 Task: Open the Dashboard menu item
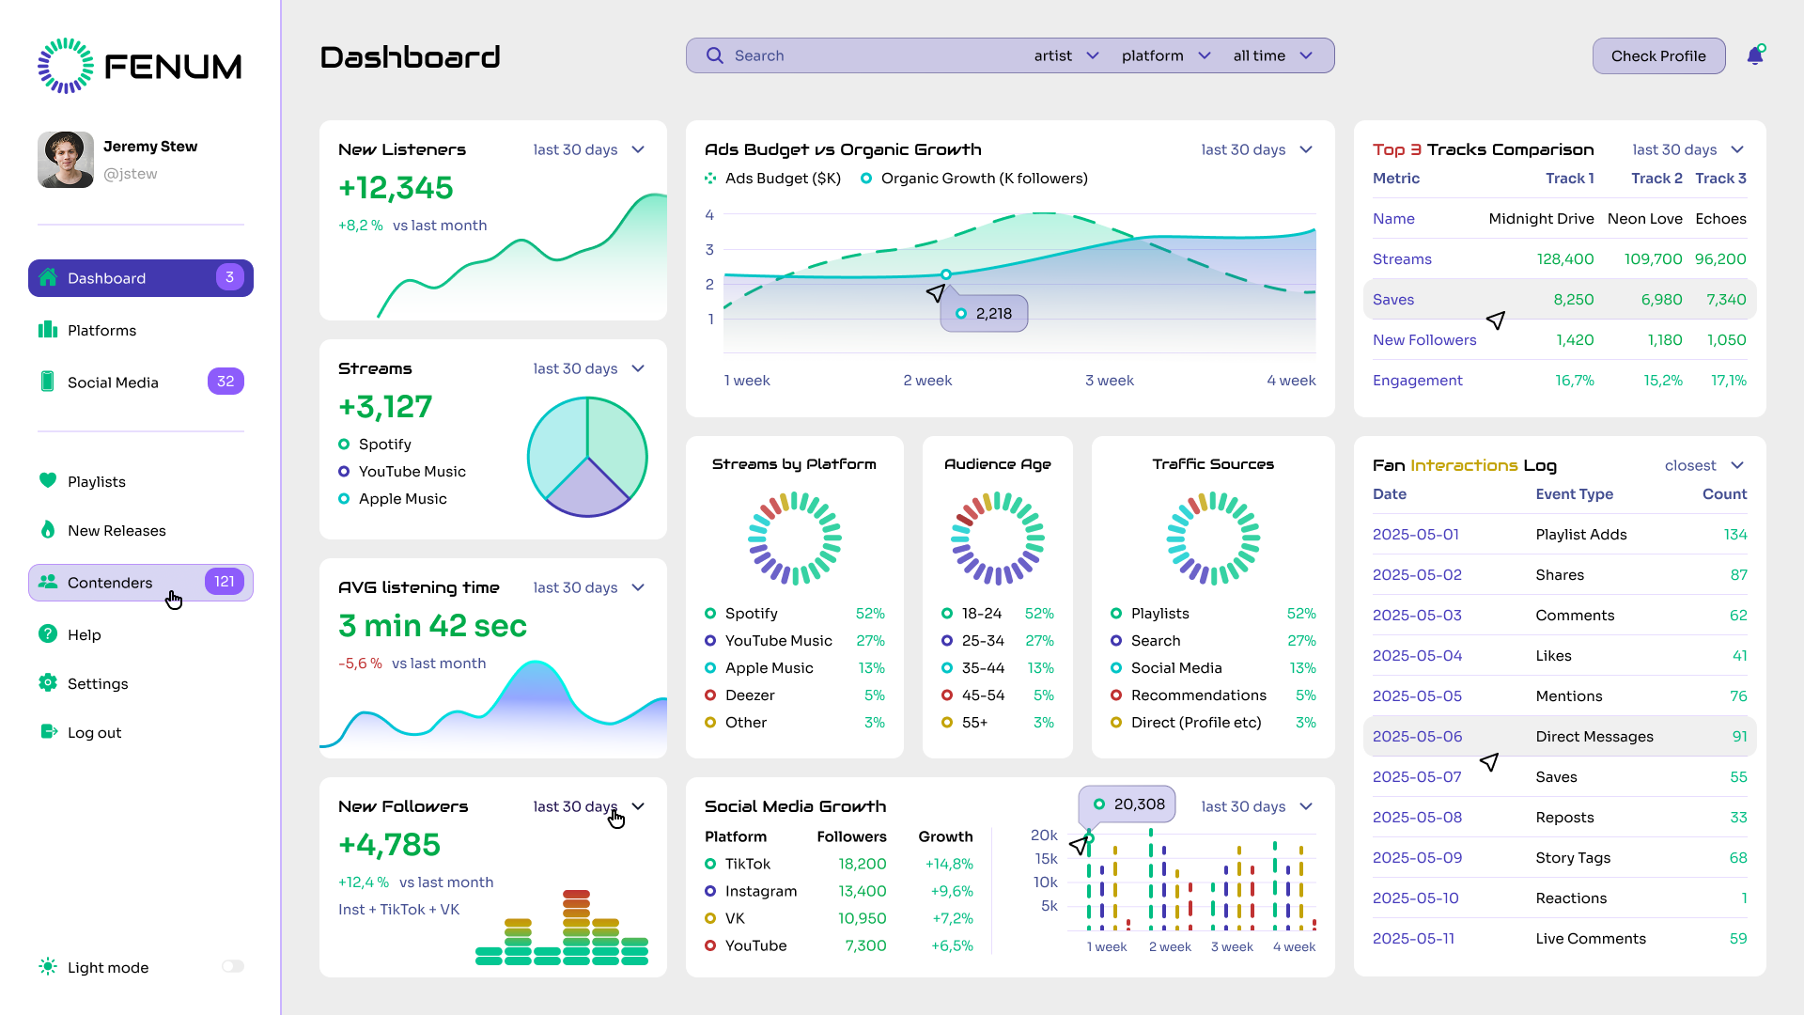pos(141,278)
